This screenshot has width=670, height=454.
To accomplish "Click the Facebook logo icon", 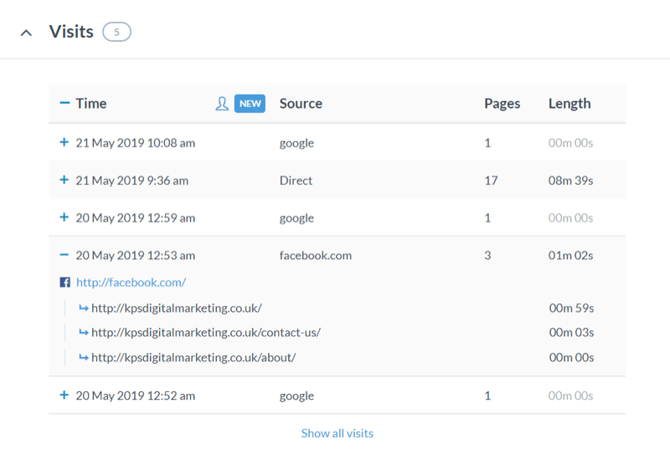I will click(x=65, y=282).
